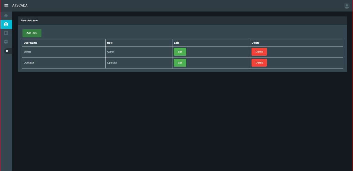Select the admin username cell

coord(27,52)
